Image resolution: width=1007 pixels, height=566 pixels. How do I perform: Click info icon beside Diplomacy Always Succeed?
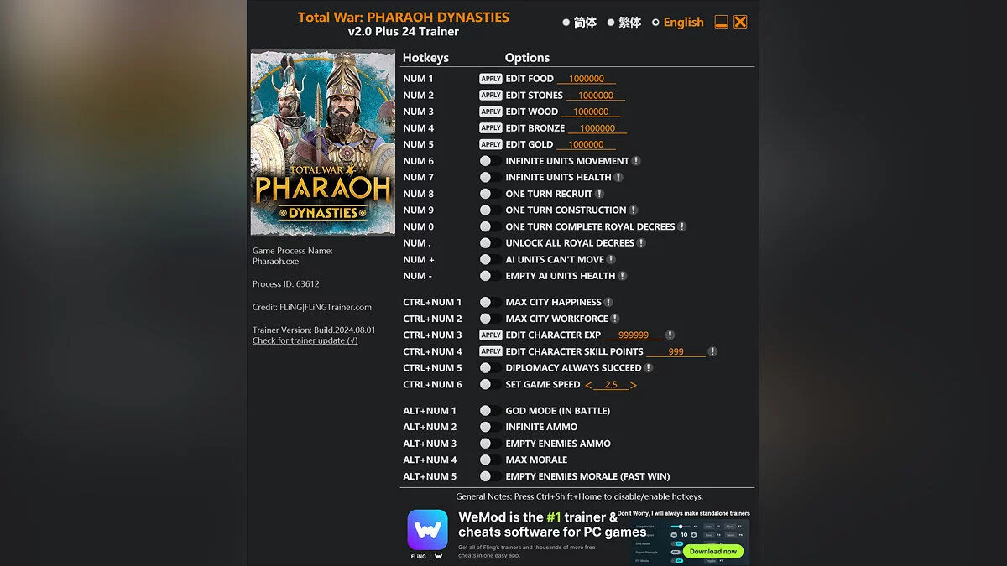click(649, 368)
